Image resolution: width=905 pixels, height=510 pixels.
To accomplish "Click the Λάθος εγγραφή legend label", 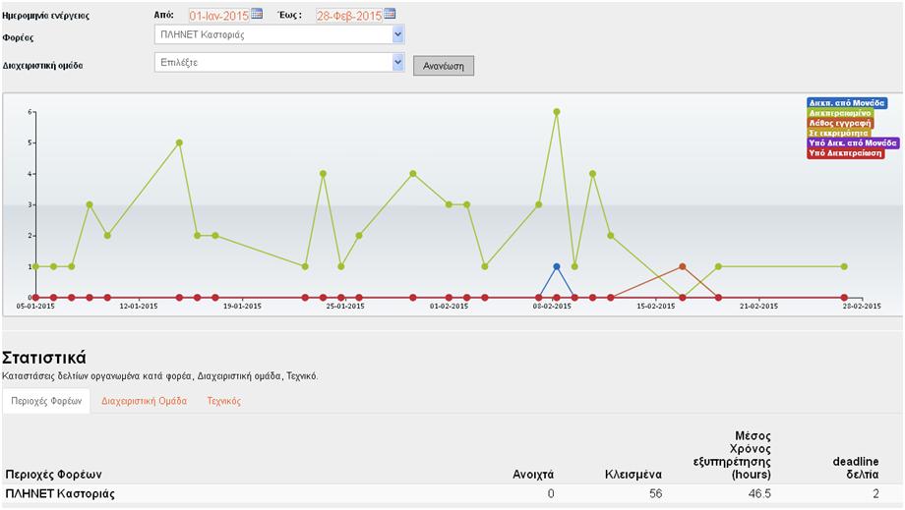I will [839, 123].
